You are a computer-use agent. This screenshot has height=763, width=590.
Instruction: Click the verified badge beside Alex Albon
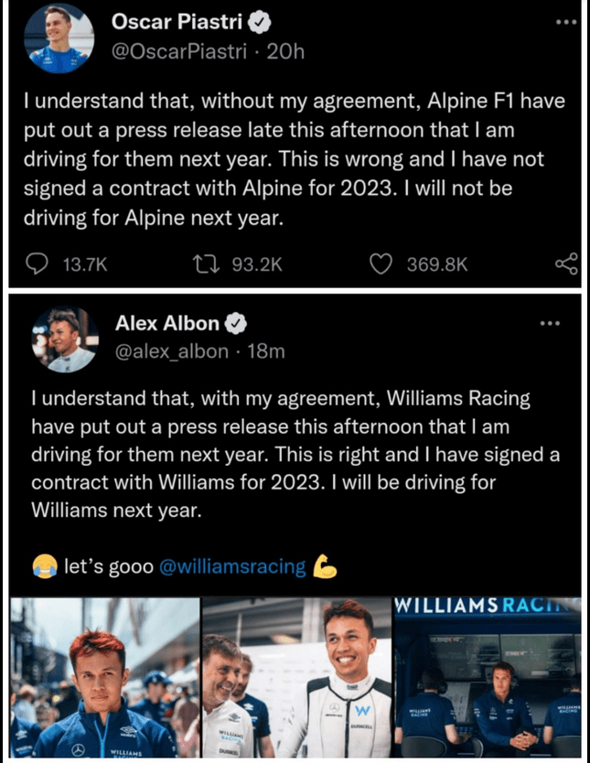tap(236, 324)
